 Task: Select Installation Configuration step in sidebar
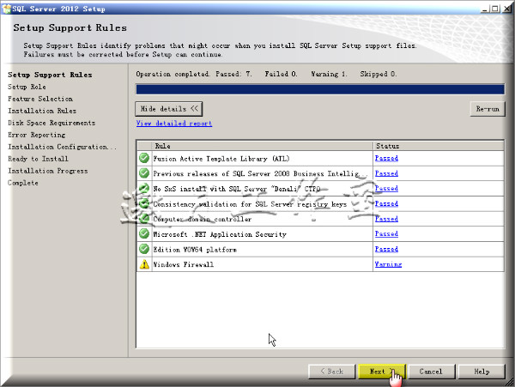pyautogui.click(x=62, y=147)
